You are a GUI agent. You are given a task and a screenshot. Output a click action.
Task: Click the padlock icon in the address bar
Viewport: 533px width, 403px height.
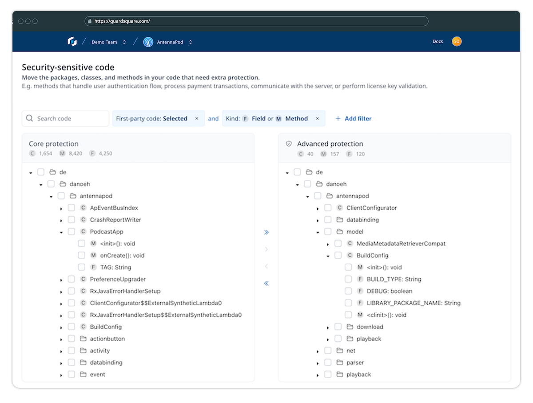pyautogui.click(x=90, y=21)
